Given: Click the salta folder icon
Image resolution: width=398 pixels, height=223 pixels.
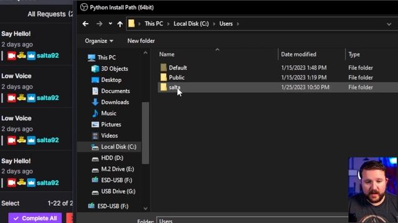Looking at the screenshot, I should coord(164,87).
